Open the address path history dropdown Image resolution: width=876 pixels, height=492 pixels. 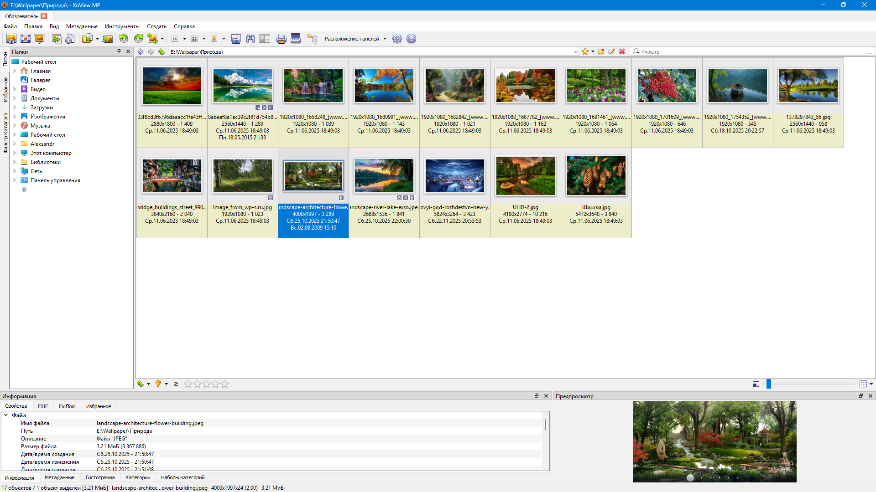point(576,52)
